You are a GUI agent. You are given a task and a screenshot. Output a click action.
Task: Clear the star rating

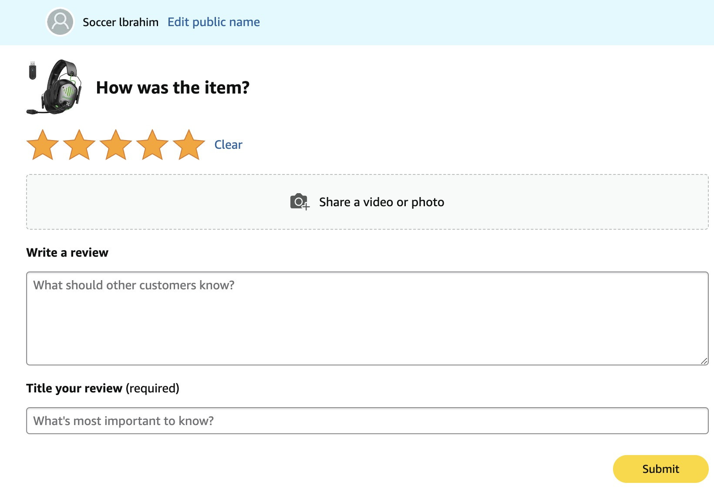coord(228,145)
